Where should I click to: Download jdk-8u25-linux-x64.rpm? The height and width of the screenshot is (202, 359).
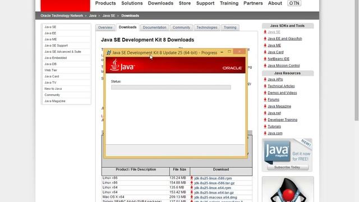coord(213,188)
